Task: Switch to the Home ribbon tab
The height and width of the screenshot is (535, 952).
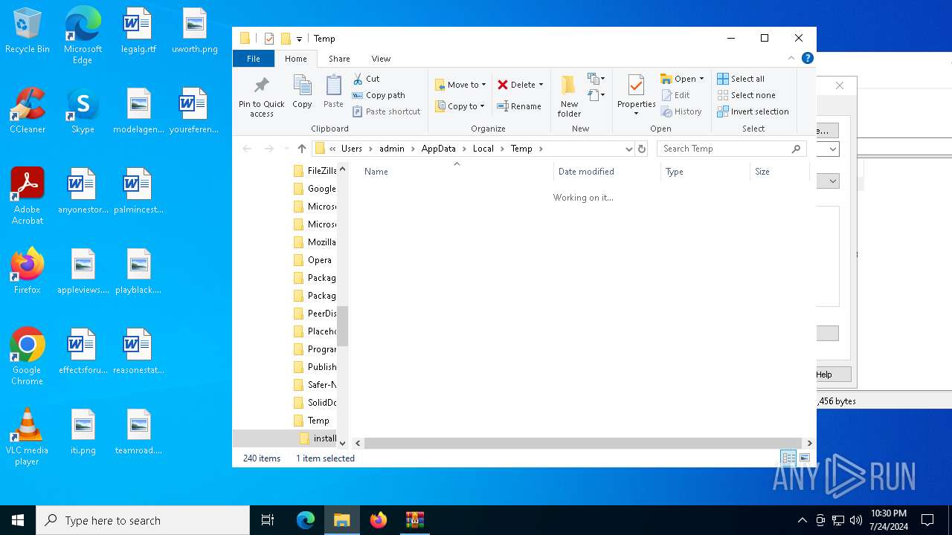Action: tap(295, 59)
